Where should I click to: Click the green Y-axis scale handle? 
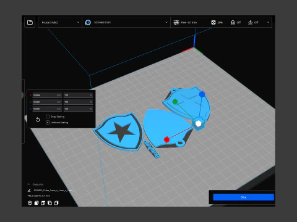point(175,102)
